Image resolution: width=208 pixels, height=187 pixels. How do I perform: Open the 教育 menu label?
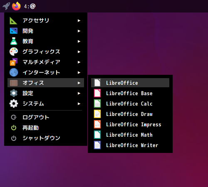pyautogui.click(x=28, y=41)
